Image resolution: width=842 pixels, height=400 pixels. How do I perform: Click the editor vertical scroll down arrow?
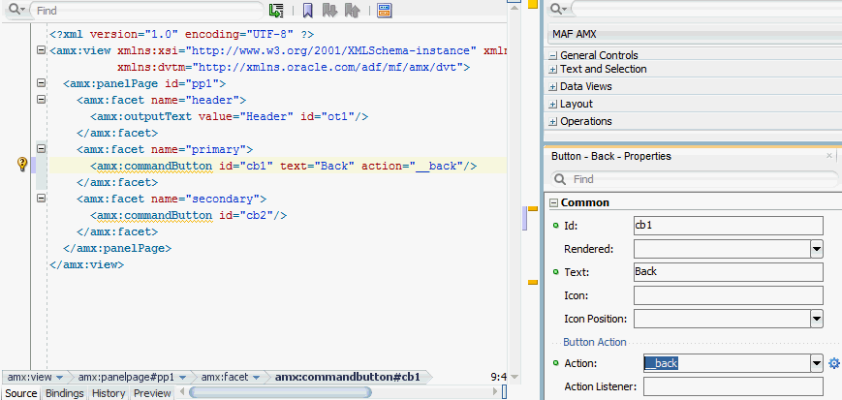point(515,377)
